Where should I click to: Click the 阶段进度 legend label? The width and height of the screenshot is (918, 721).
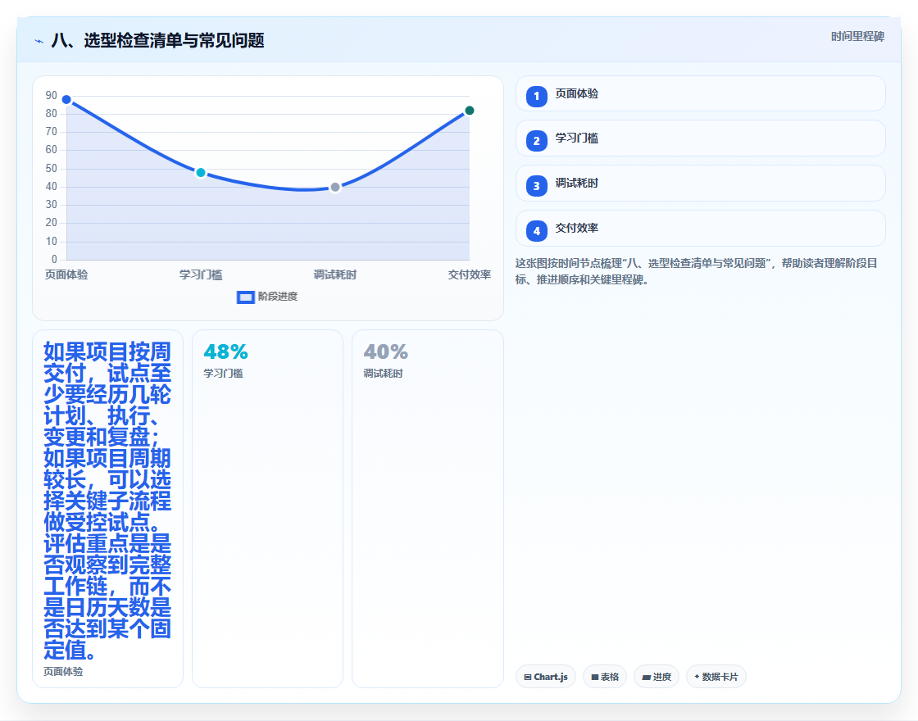[278, 297]
